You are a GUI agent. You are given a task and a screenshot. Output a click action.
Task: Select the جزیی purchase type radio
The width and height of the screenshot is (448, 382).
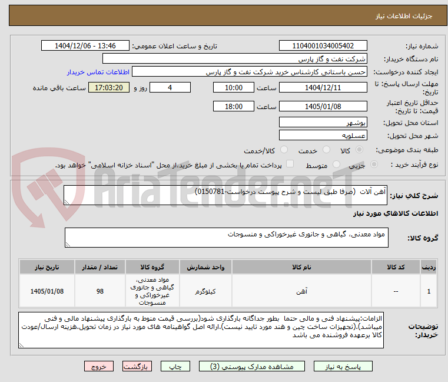pos(374,164)
